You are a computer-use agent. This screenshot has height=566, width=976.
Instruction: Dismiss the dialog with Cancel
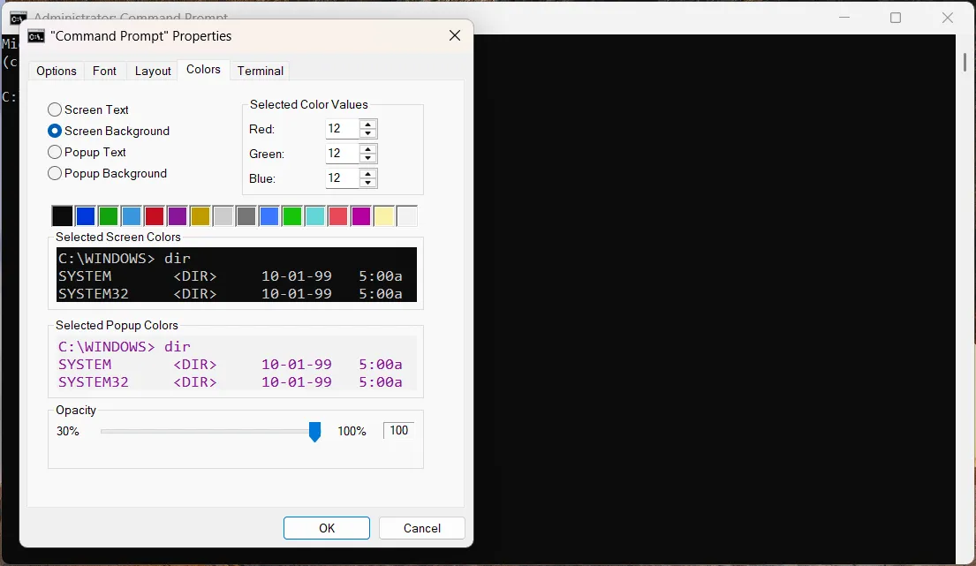(x=421, y=528)
